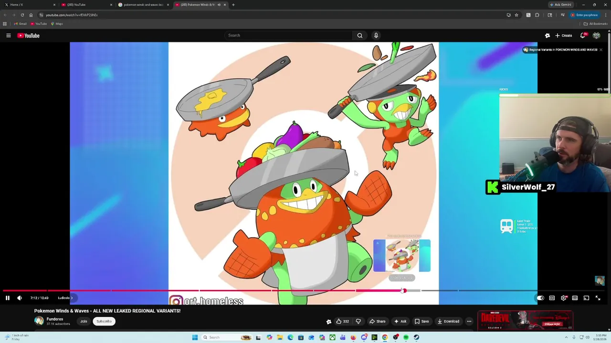Open the sparkle icon left of Create
This screenshot has width=611, height=343.
pos(548,35)
